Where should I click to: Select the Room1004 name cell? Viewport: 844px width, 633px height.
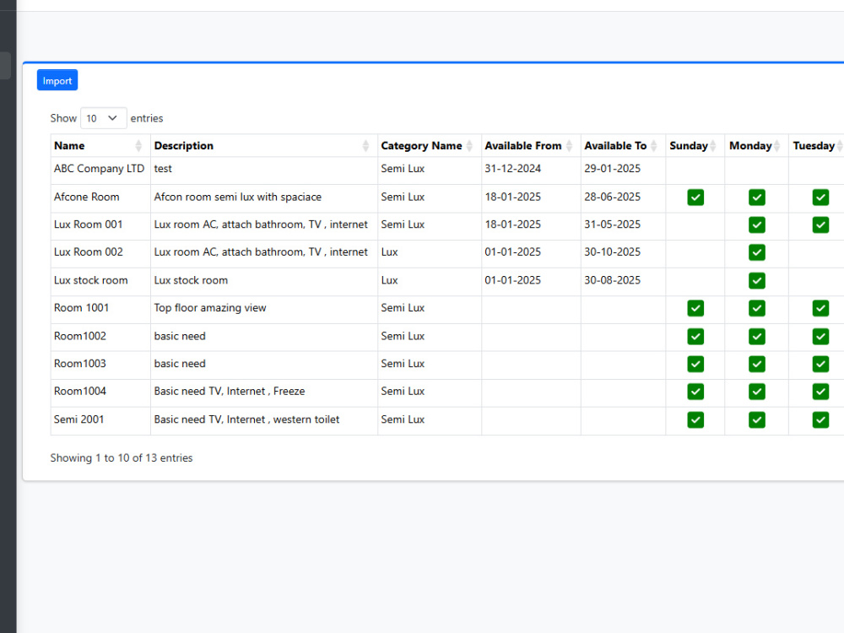100,393
